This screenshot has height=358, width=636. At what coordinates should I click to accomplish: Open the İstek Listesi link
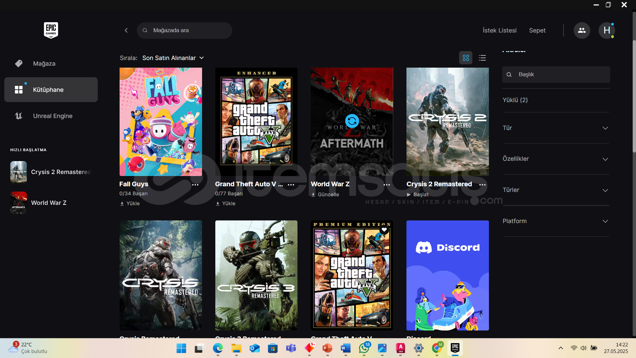pyautogui.click(x=500, y=30)
